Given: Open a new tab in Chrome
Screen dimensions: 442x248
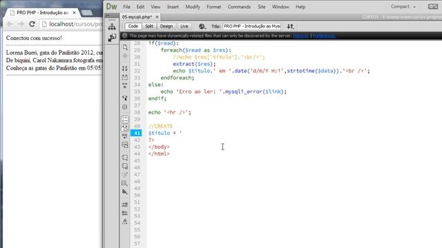Looking at the screenshot, I should click(x=87, y=12).
